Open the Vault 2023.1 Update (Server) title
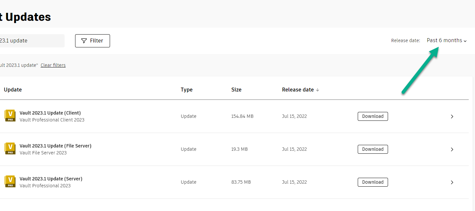The height and width of the screenshot is (211, 475). (51, 179)
